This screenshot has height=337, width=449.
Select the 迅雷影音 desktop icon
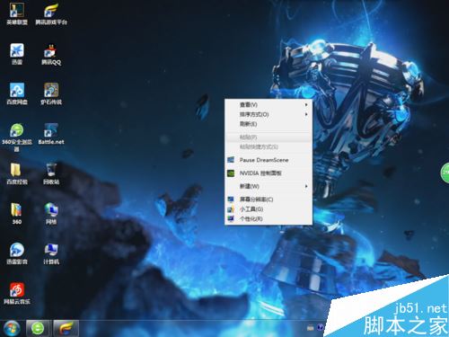(x=17, y=253)
